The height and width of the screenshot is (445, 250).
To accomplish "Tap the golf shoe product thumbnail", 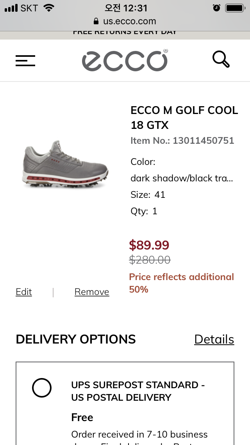I will 65,165.
